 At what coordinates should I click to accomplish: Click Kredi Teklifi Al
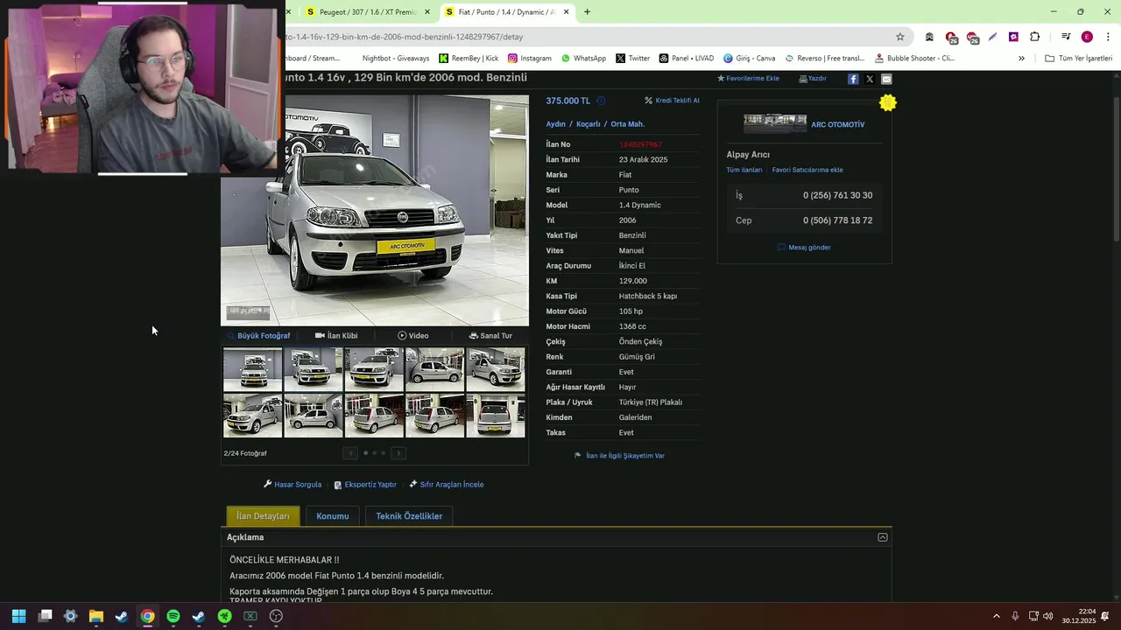pyautogui.click(x=672, y=101)
